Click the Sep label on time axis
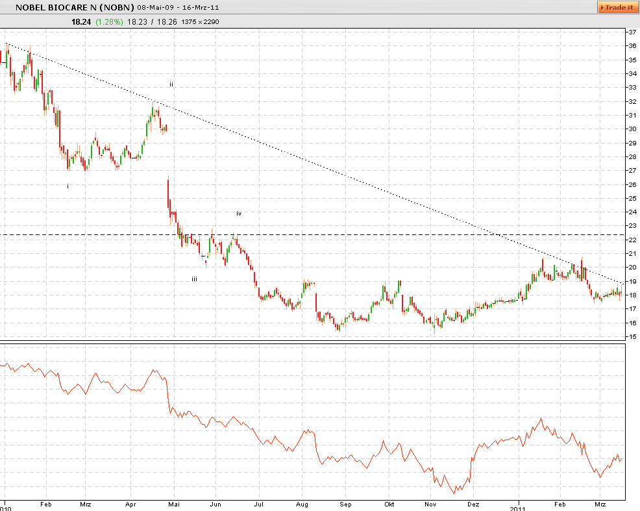 [x=346, y=505]
